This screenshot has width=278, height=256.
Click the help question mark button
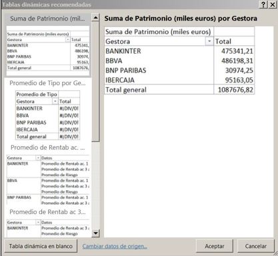(263, 5)
